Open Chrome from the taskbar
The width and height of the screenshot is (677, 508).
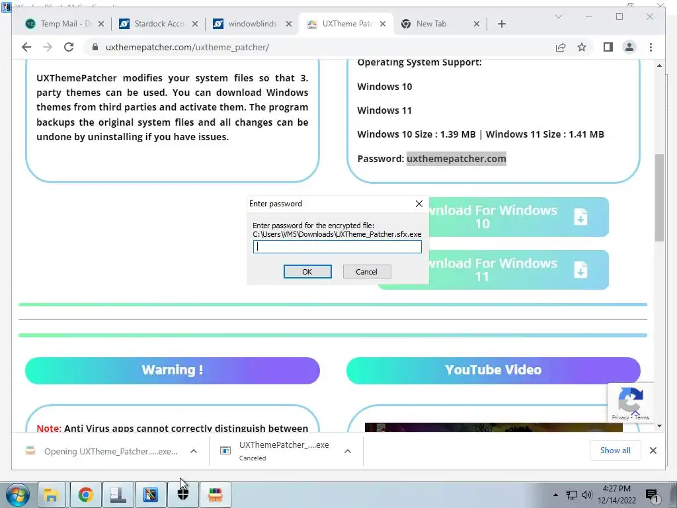point(85,495)
